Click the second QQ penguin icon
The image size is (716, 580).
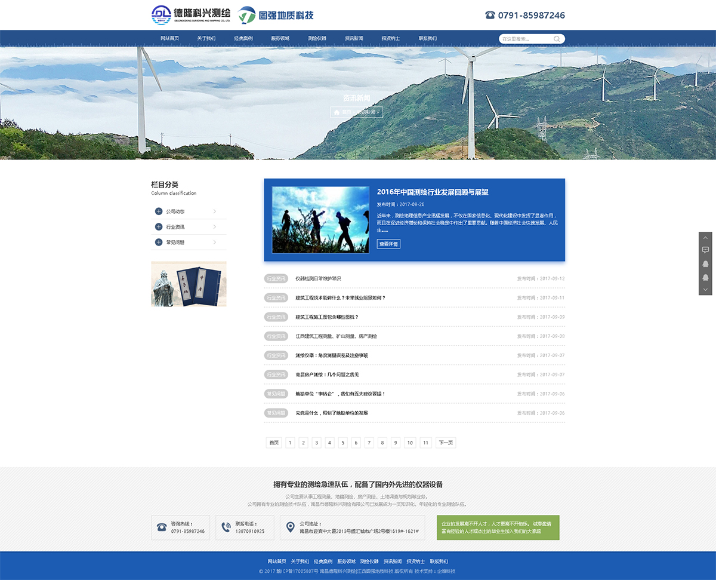point(705,277)
